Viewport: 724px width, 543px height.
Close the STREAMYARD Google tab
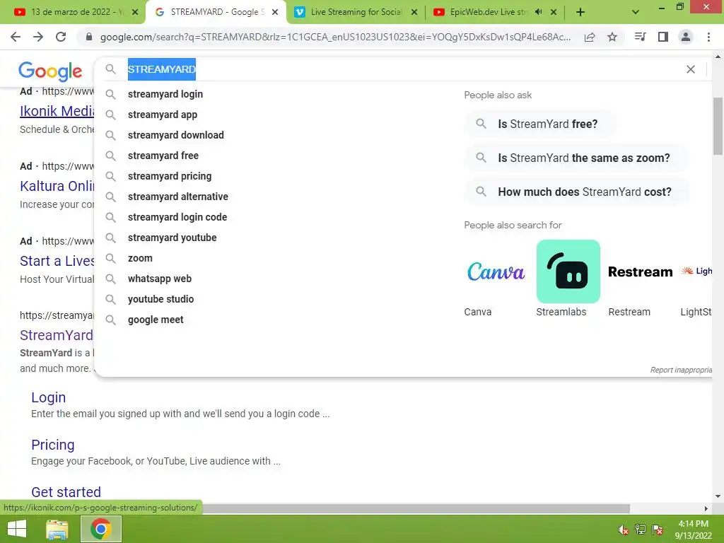click(275, 13)
